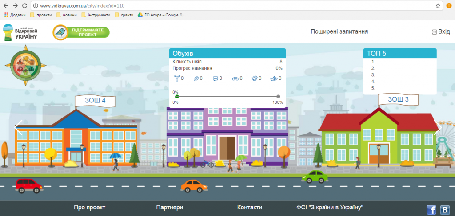Click Вхід to log in
Image resolution: width=455 pixels, height=216 pixels.
[441, 32]
